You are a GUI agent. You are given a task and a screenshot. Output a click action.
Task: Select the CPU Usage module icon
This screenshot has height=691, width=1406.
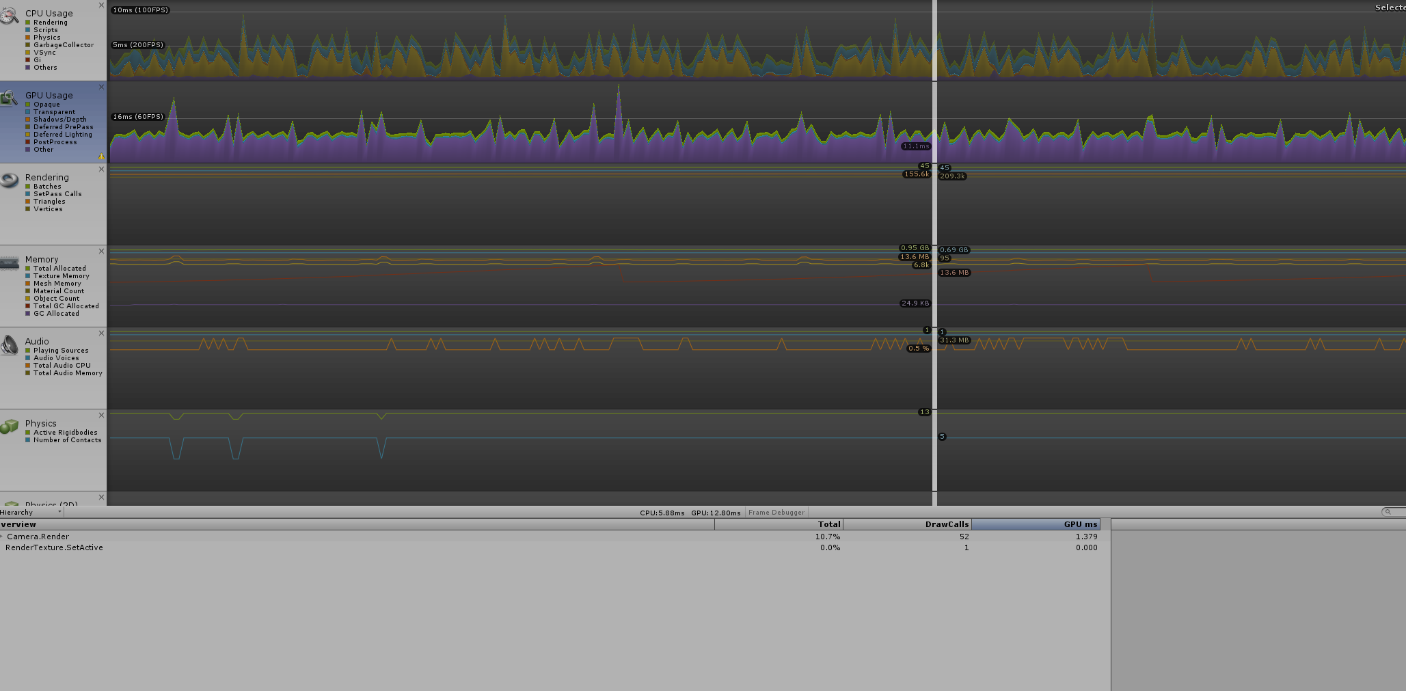(10, 15)
